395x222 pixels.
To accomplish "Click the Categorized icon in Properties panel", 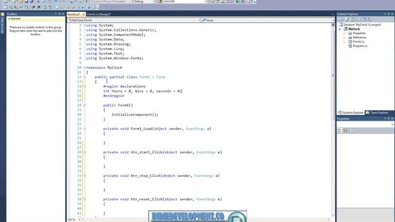I will (x=340, y=130).
